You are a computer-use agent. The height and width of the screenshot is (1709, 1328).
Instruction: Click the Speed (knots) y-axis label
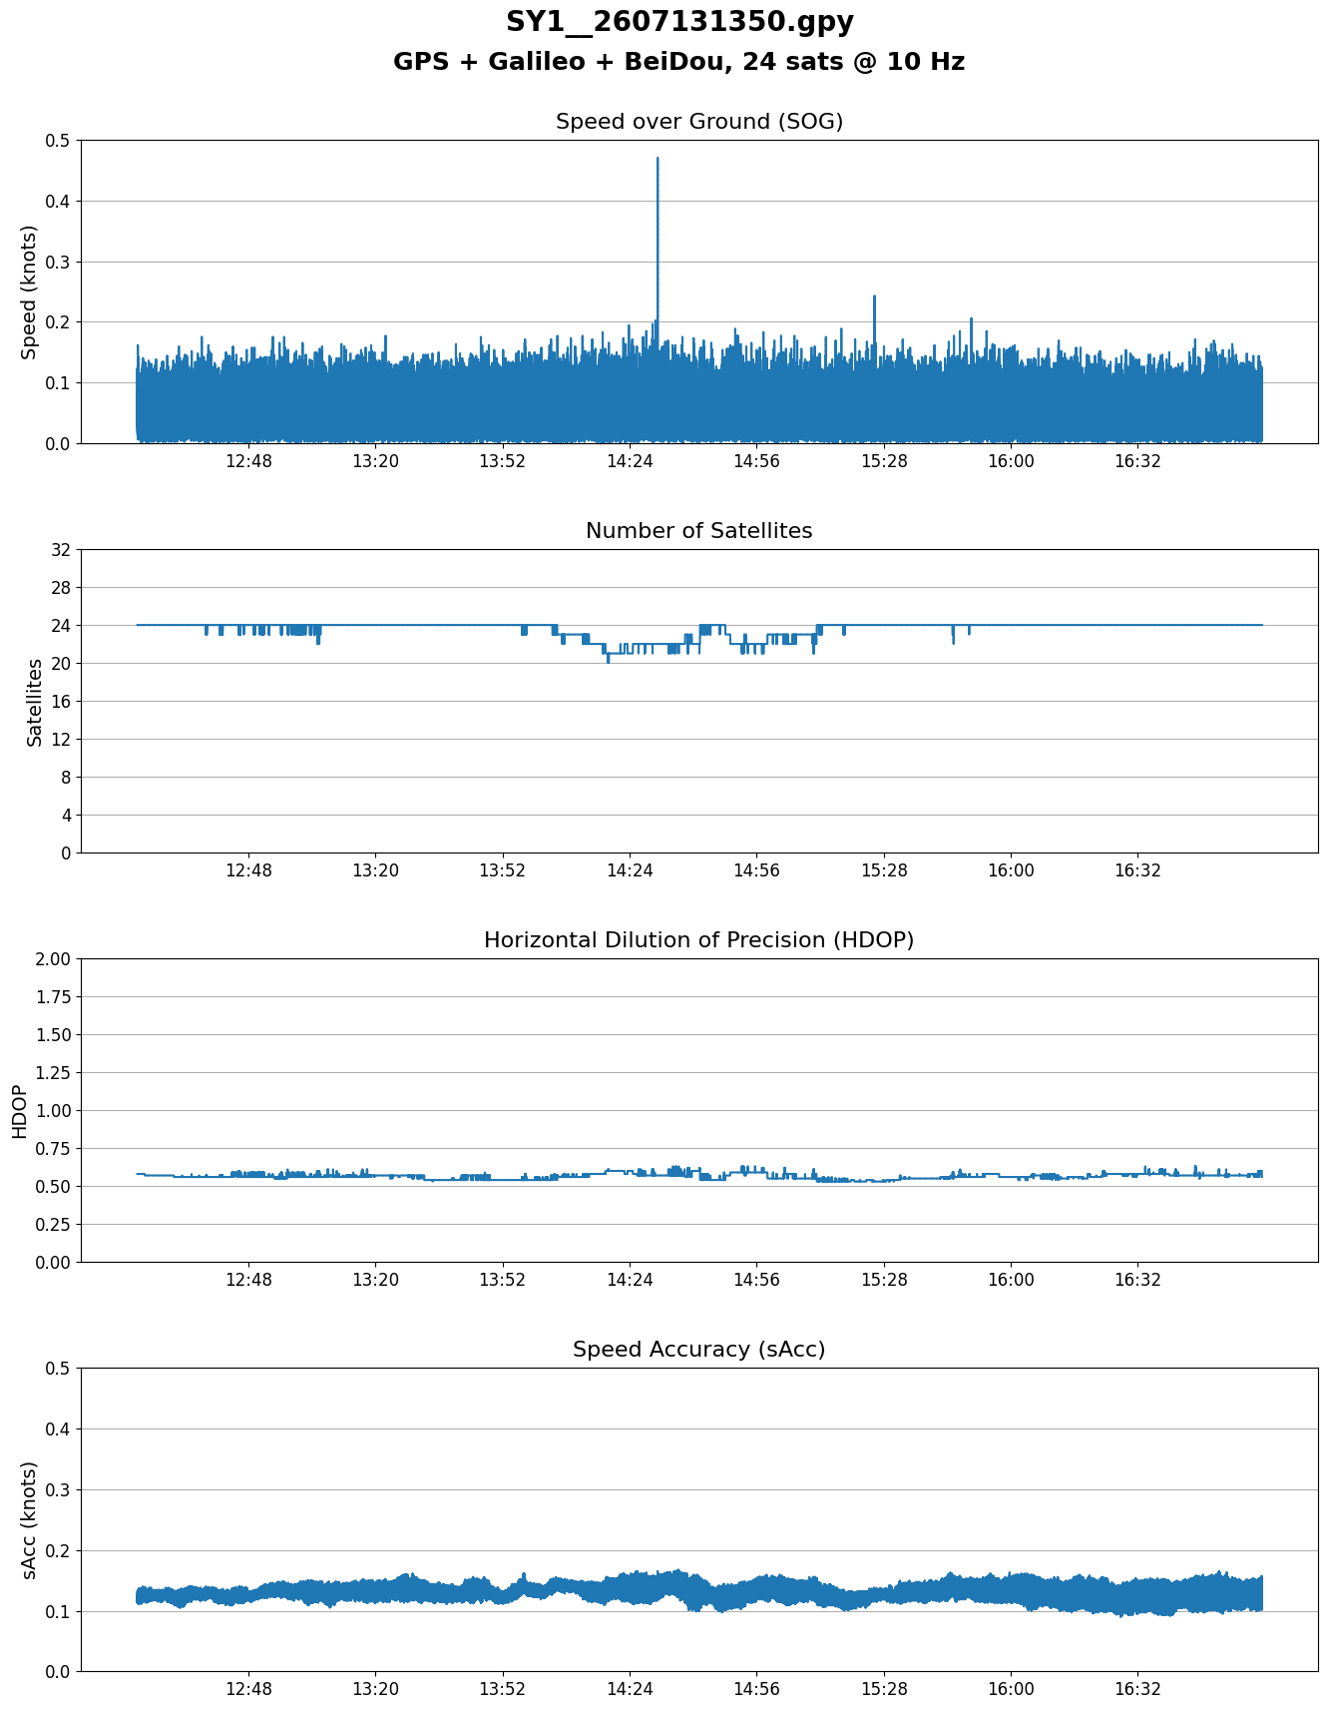[x=29, y=291]
